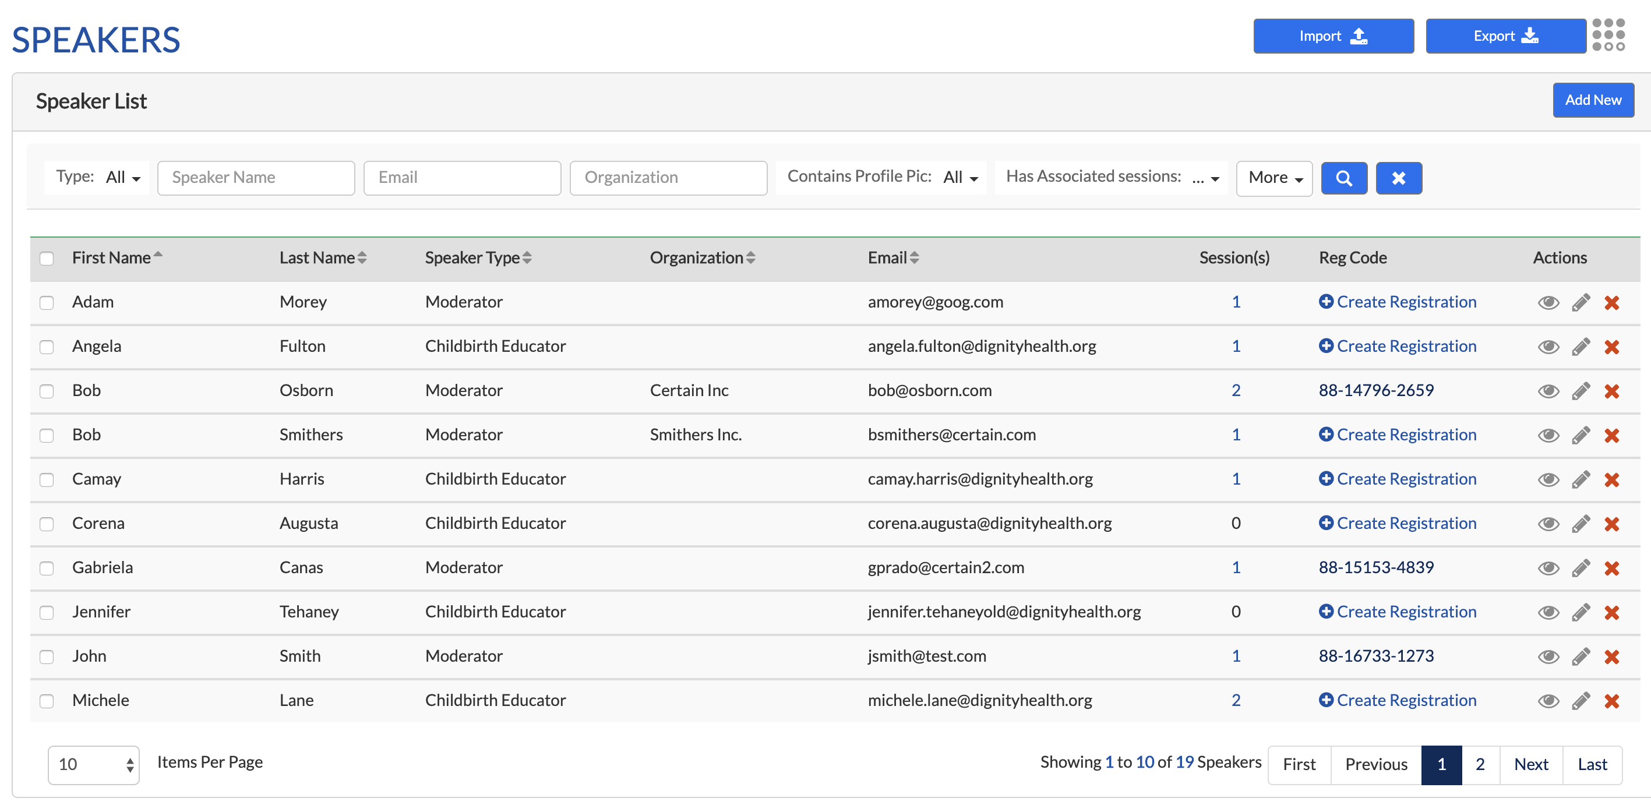Sort the table by Organization
The width and height of the screenshot is (1651, 805).
703,257
